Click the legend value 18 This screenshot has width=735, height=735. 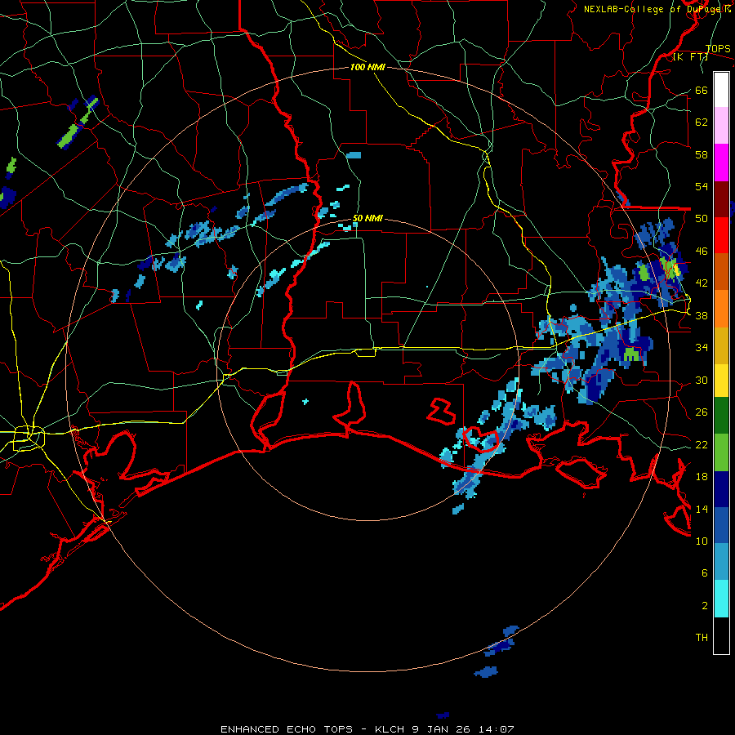(x=702, y=477)
